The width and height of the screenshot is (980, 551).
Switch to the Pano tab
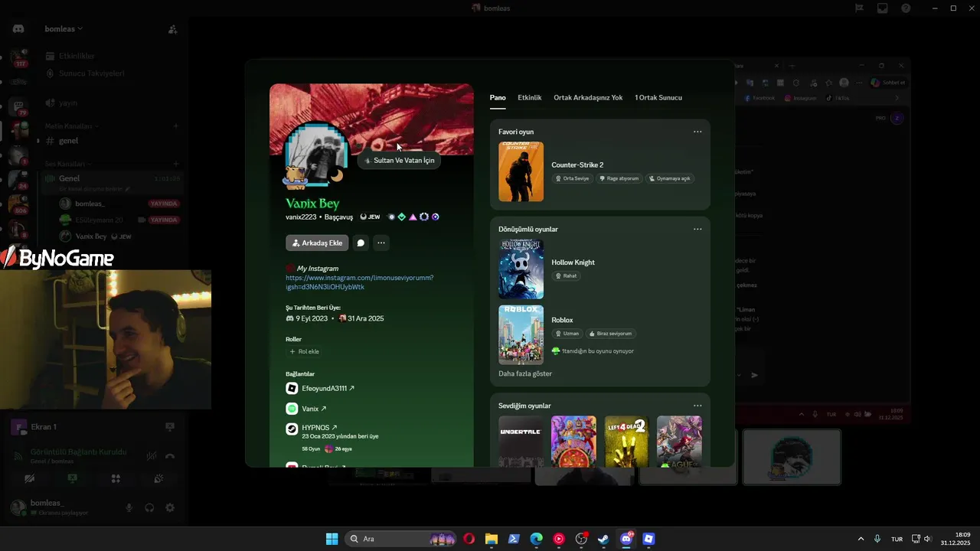(498, 98)
